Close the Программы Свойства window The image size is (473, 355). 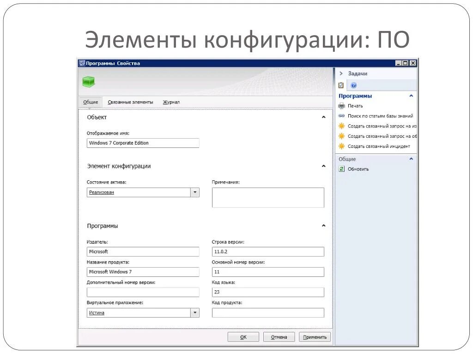pyautogui.click(x=412, y=63)
